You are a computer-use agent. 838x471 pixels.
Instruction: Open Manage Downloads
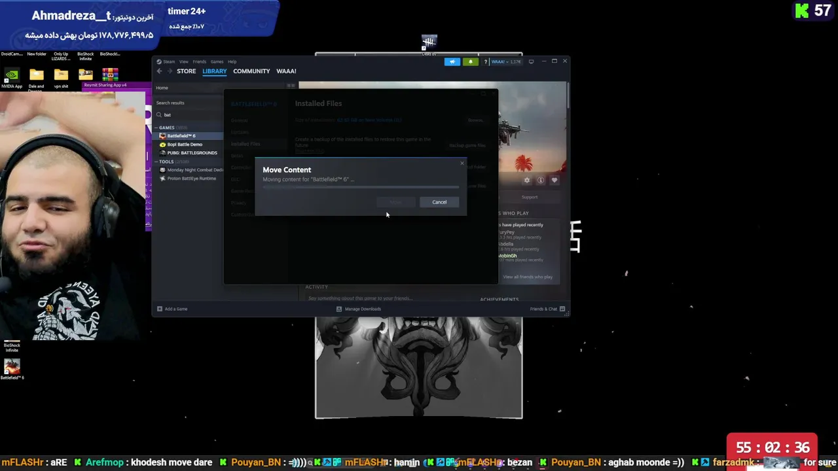point(359,309)
